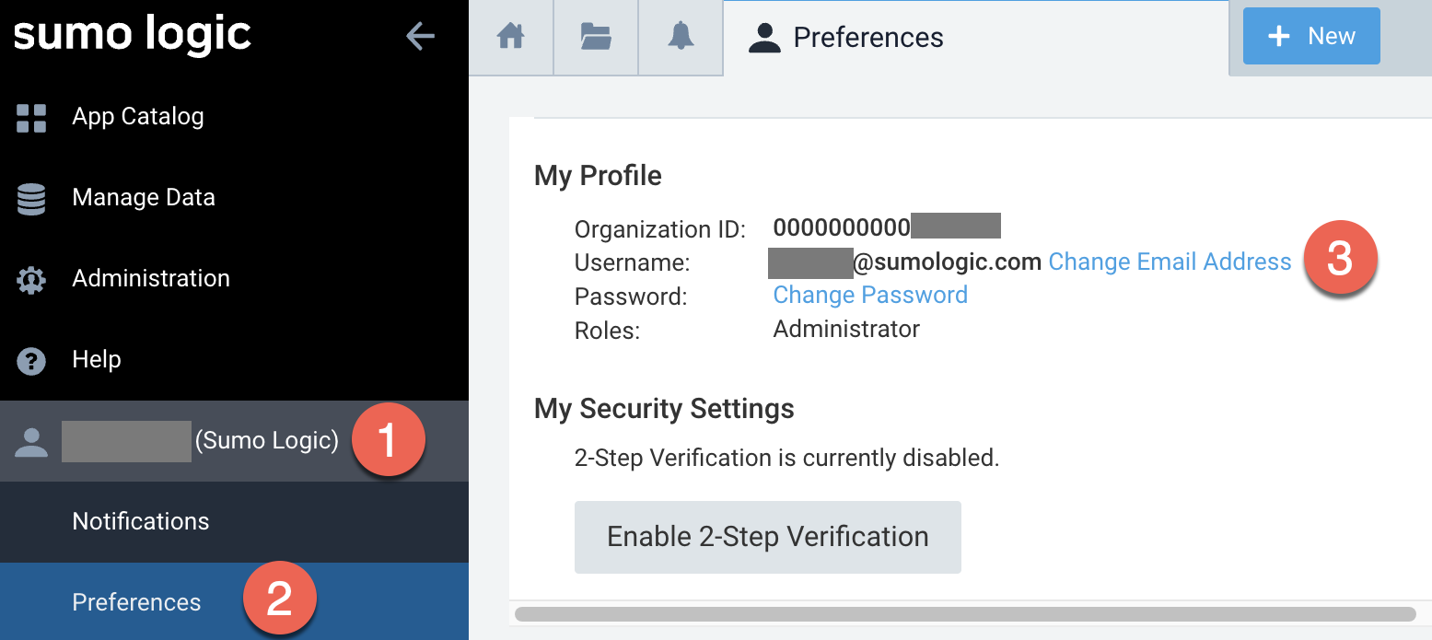Open the Library folder icon tab
The height and width of the screenshot is (640, 1432).
(x=596, y=37)
